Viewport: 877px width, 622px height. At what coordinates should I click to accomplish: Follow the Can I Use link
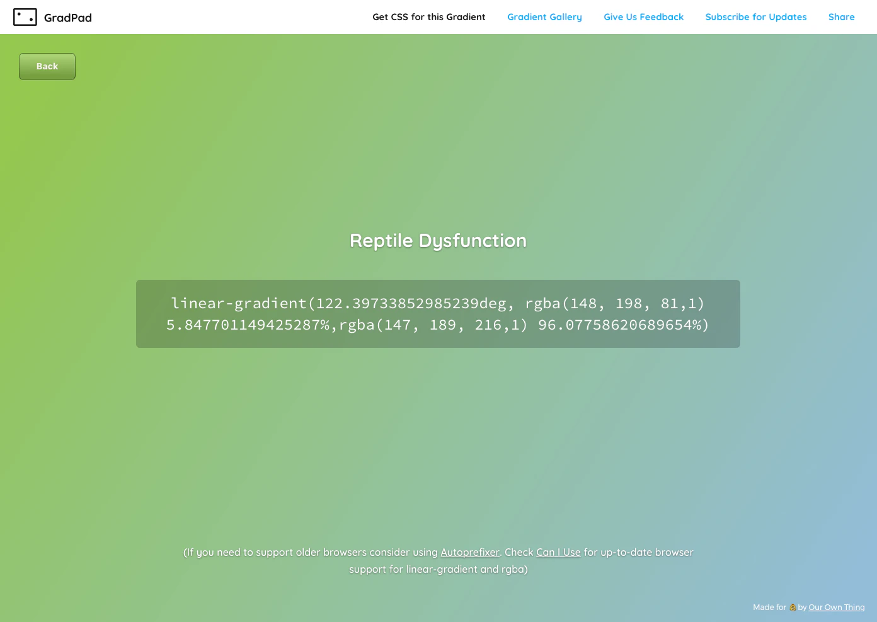tap(558, 552)
